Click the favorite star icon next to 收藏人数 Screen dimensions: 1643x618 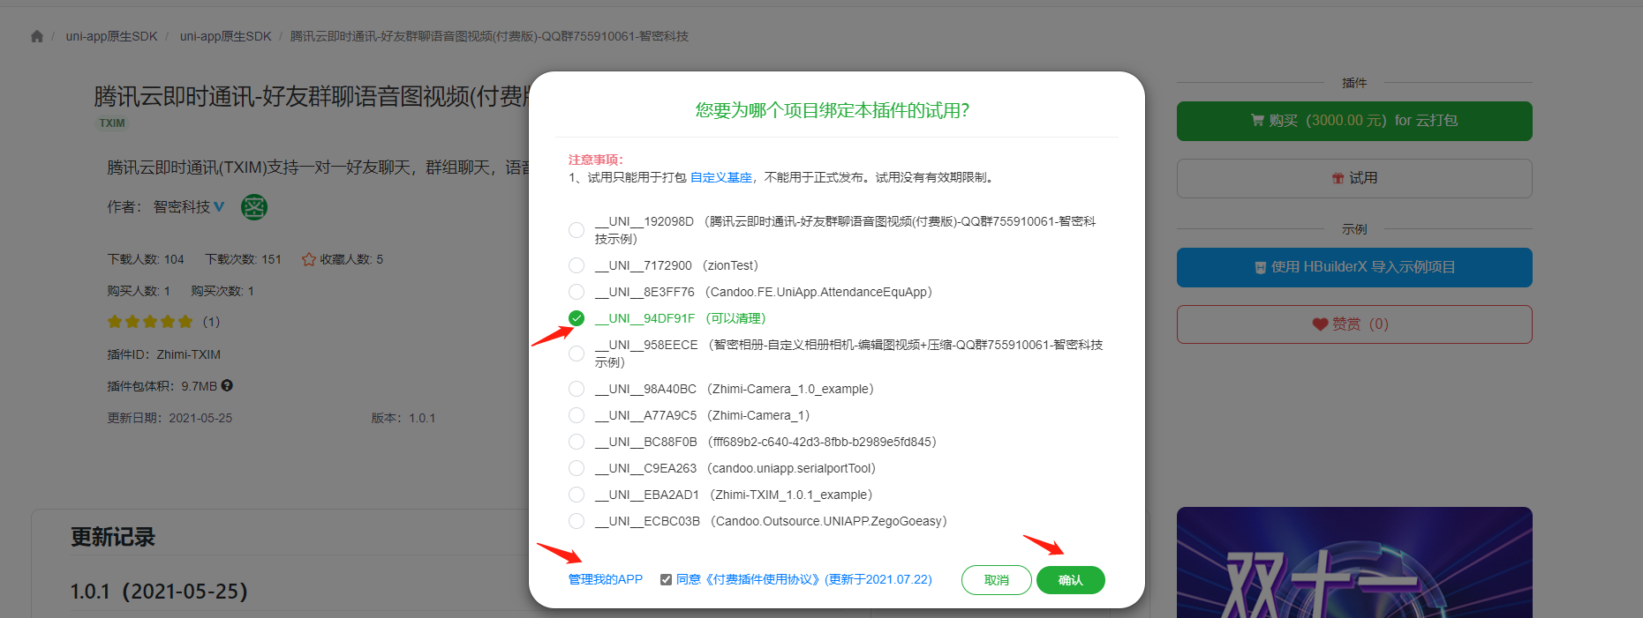[x=309, y=259]
